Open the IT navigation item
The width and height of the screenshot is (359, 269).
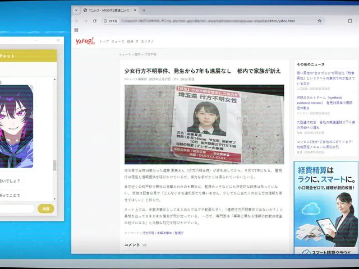pyautogui.click(x=137, y=41)
